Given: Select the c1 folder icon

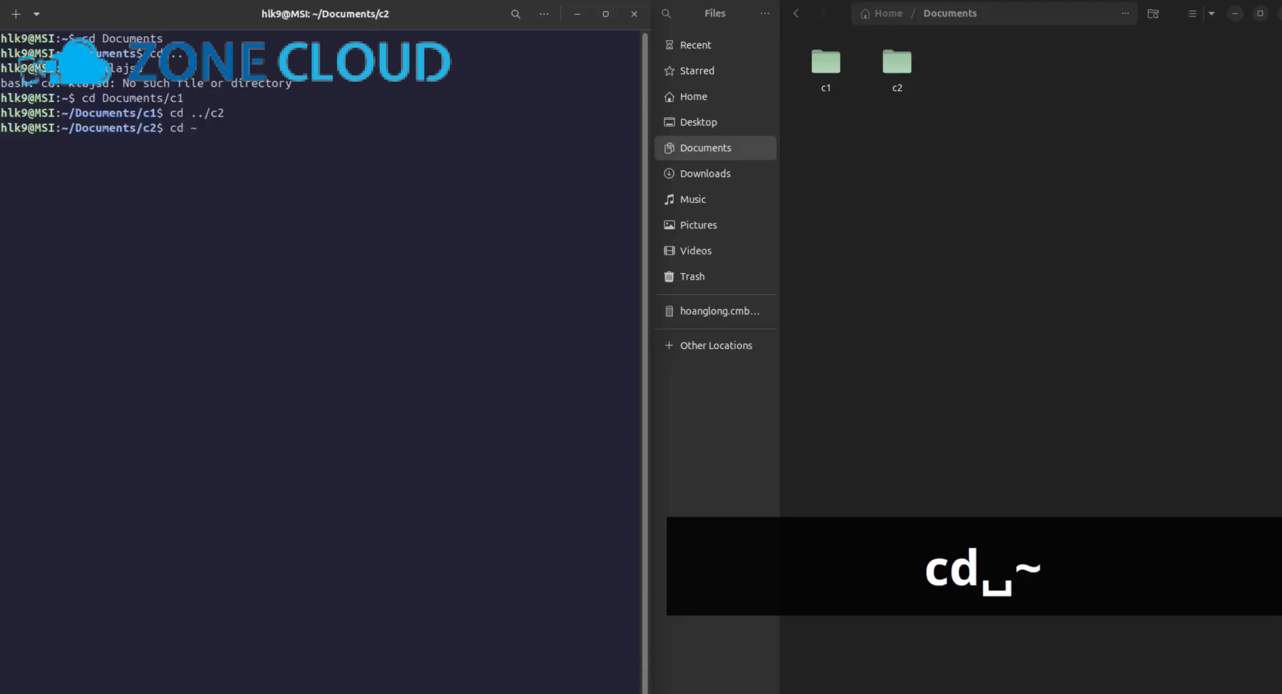Looking at the screenshot, I should (x=826, y=62).
